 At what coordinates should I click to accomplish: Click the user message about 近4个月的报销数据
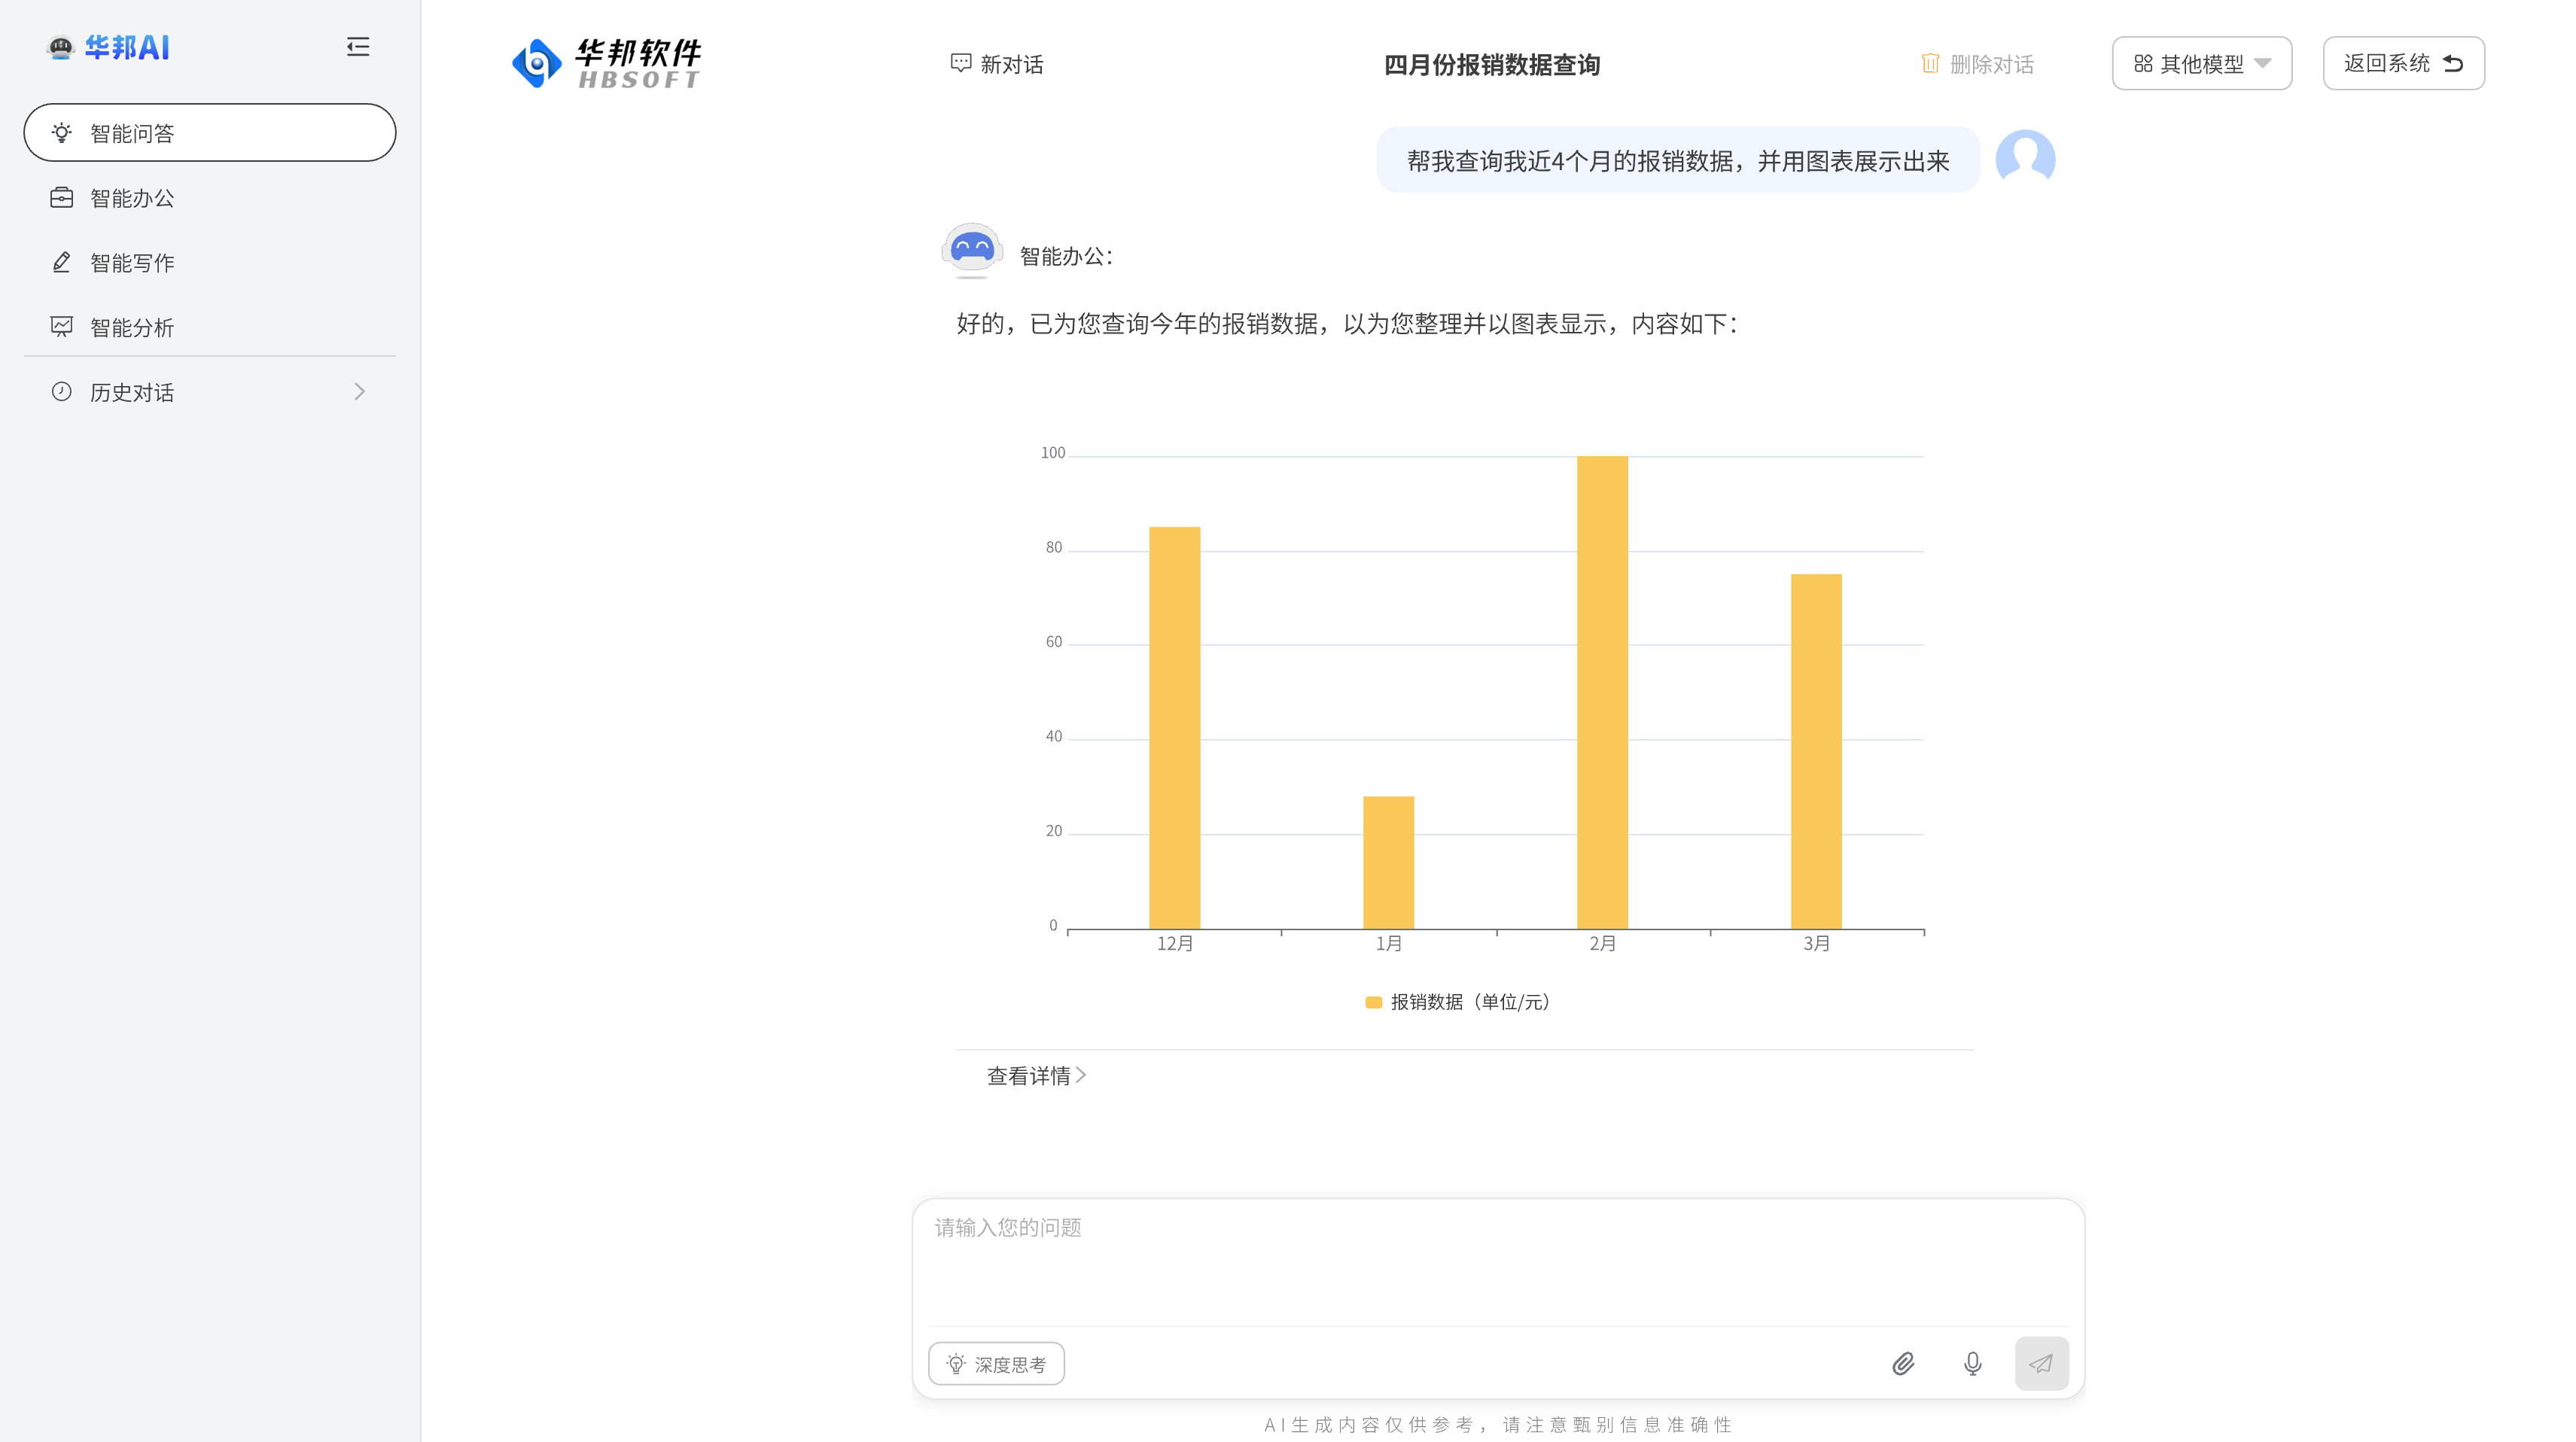tap(1678, 160)
